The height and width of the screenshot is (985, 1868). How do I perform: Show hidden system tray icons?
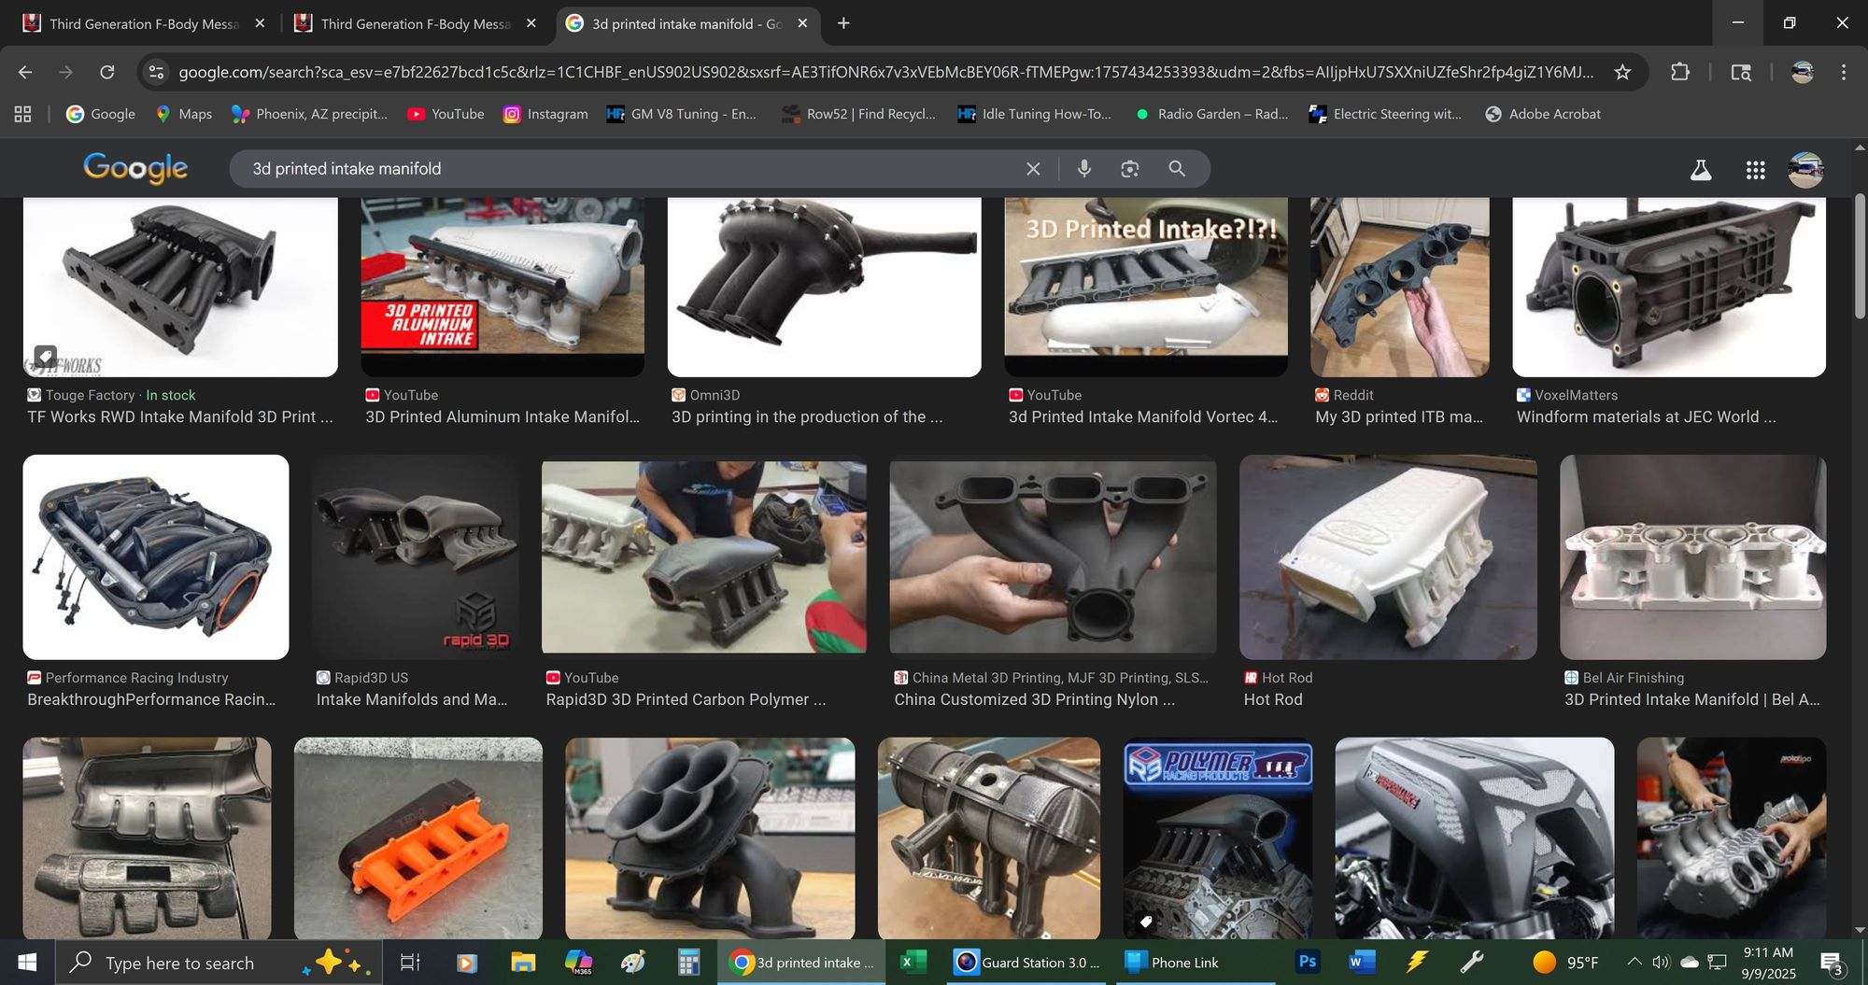pos(1634,962)
